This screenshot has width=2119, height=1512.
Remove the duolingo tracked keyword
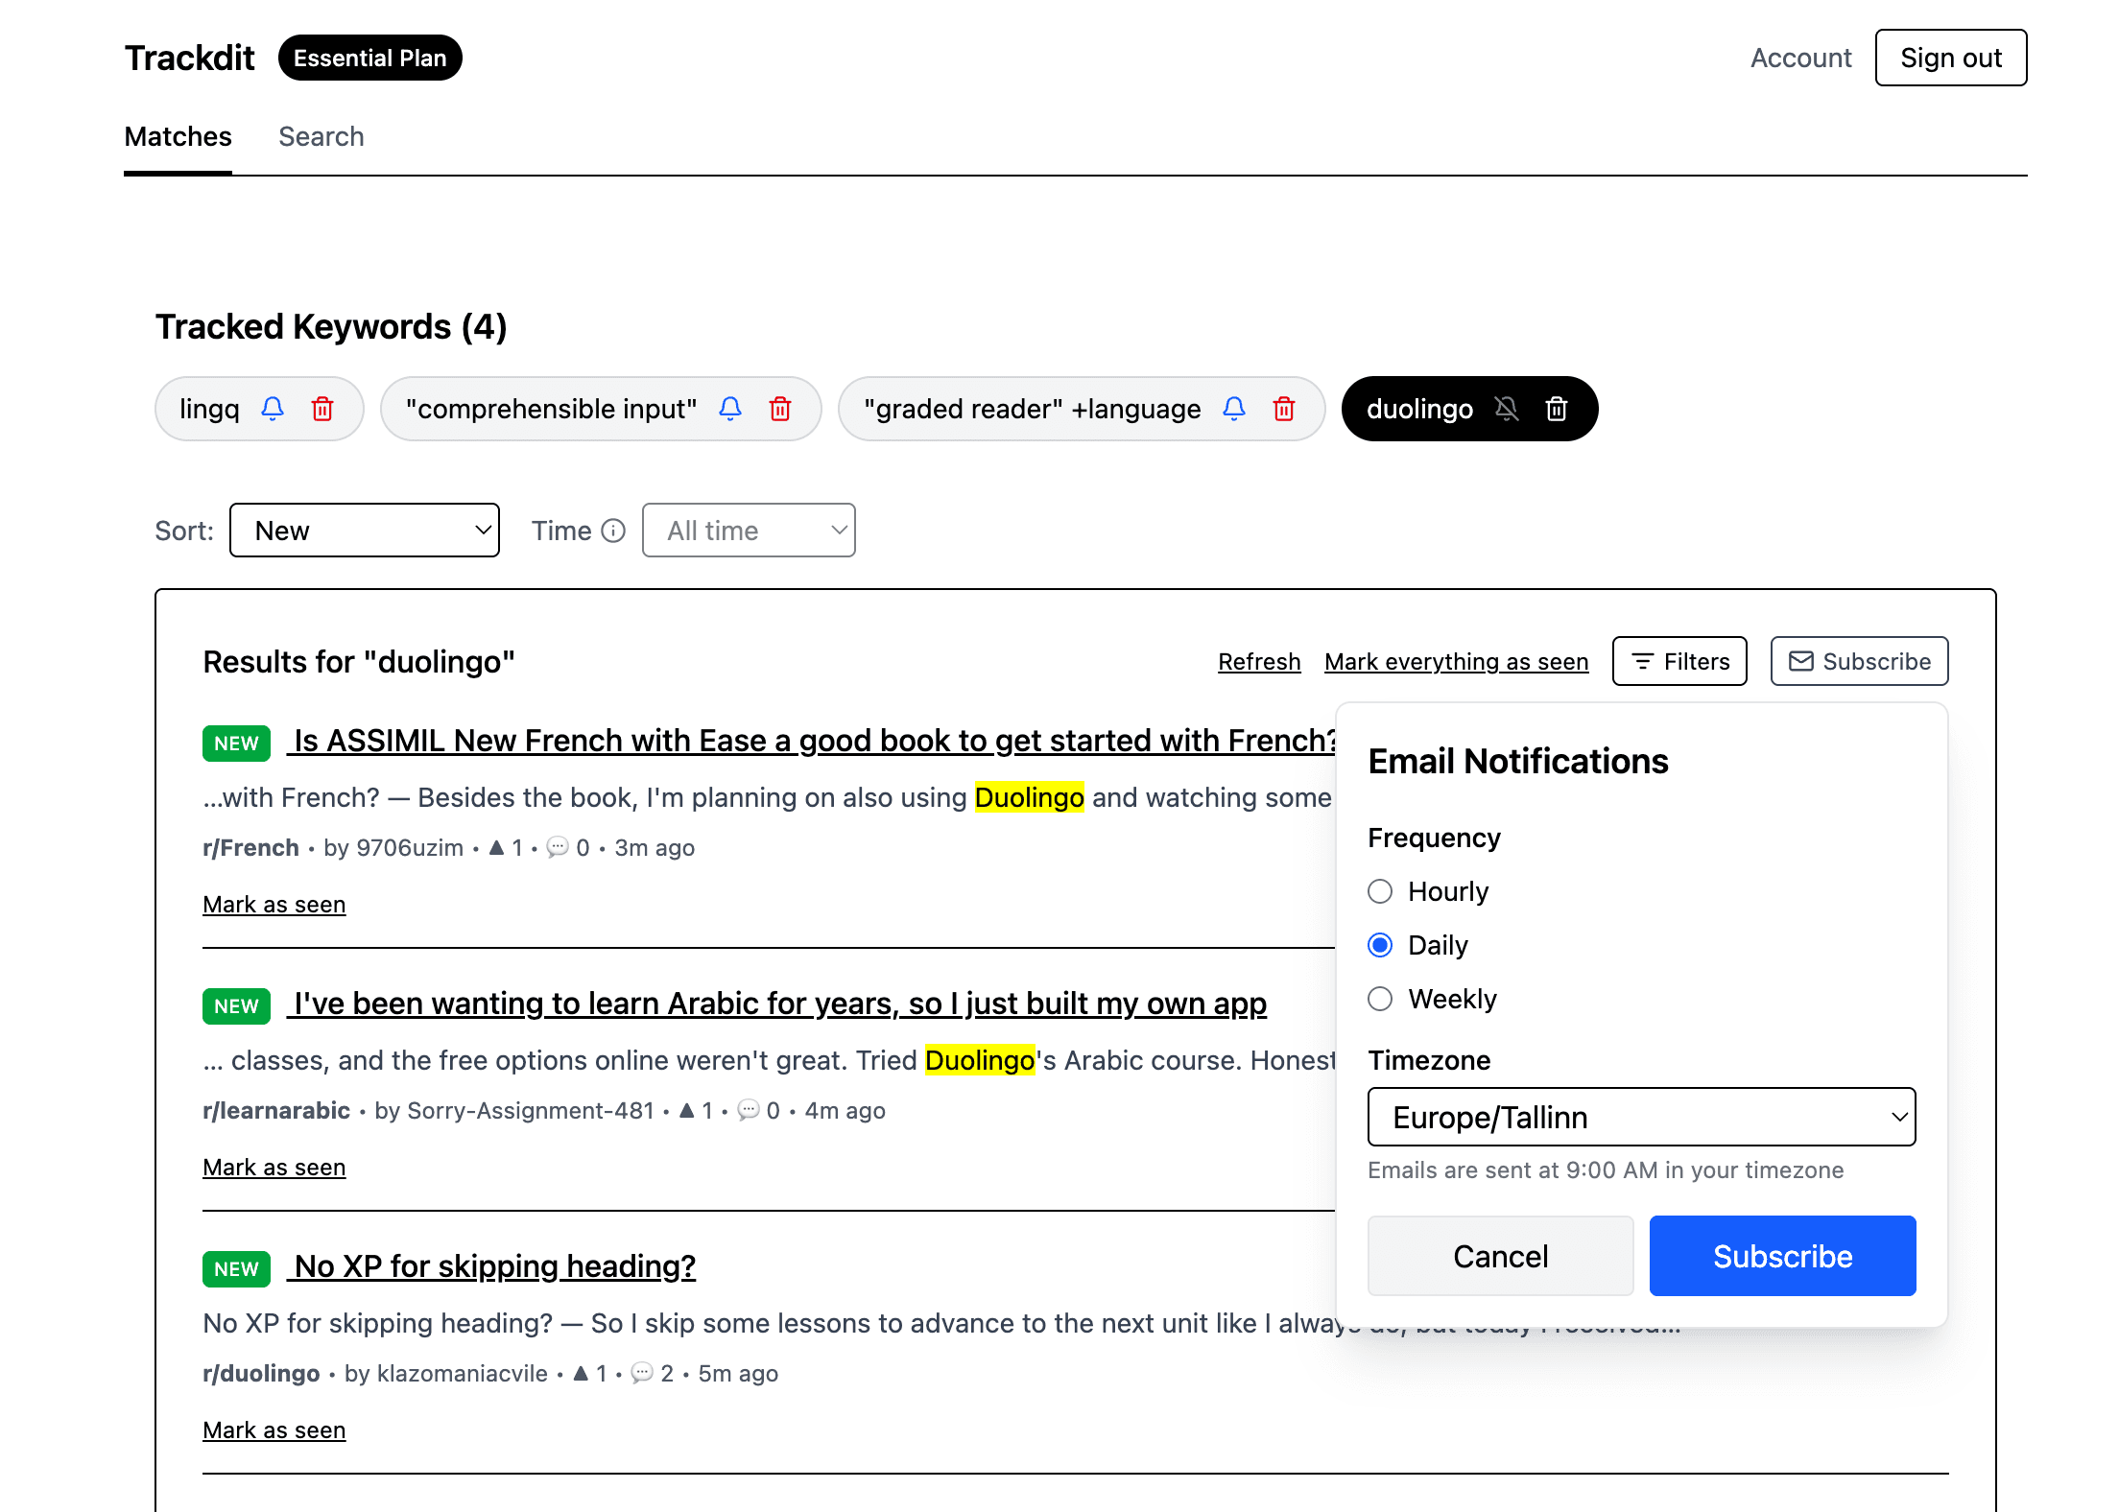pos(1557,409)
